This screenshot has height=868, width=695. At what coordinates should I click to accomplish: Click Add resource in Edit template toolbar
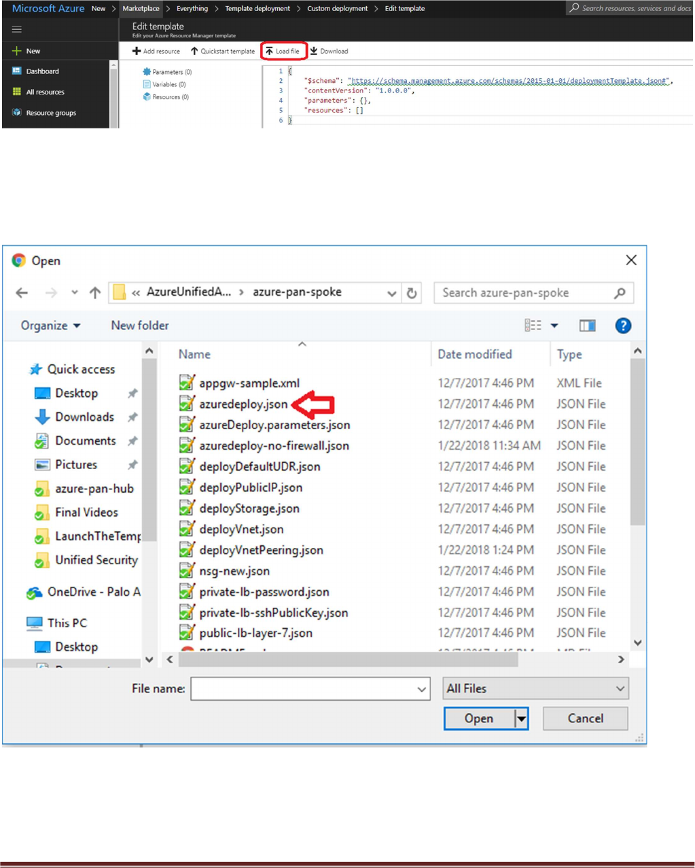(156, 51)
